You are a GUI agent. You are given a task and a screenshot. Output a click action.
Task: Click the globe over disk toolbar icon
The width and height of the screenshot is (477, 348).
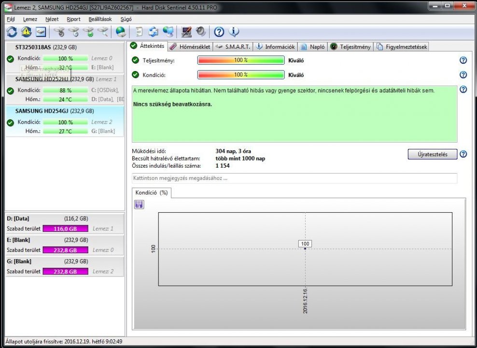point(121,32)
